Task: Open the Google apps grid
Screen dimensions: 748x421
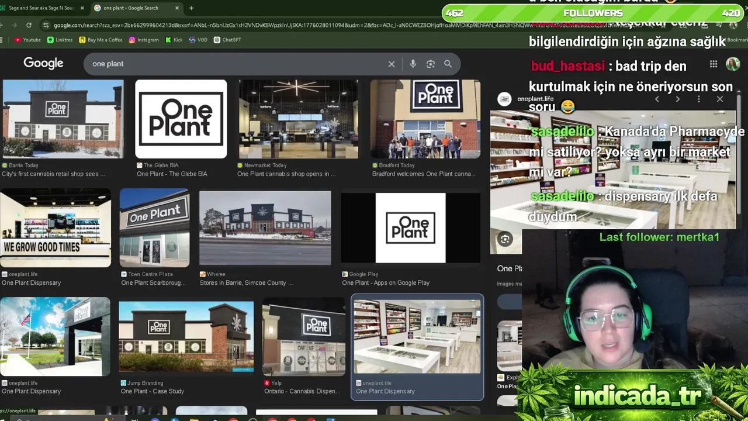Action: point(714,64)
